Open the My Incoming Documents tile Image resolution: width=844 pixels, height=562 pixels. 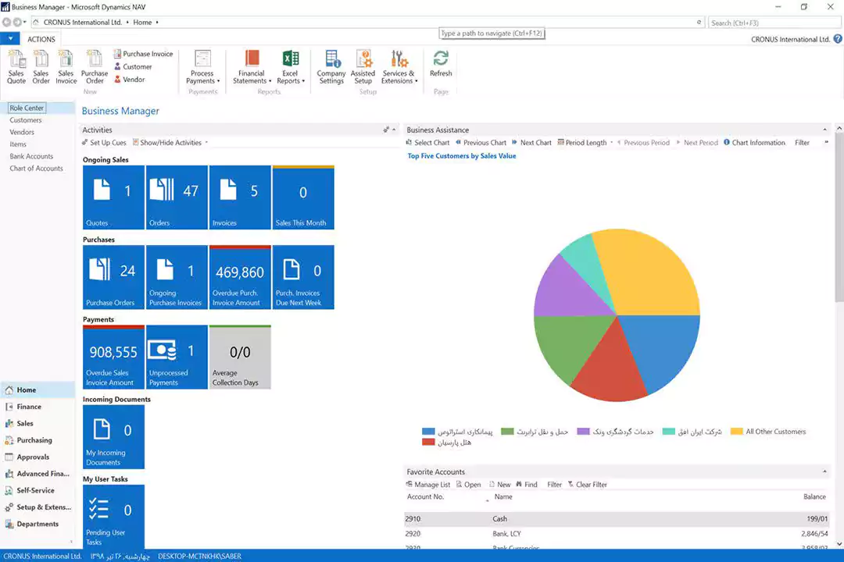[113, 436]
